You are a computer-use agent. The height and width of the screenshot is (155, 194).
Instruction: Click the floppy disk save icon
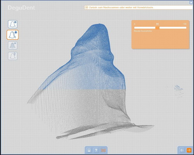[x=89, y=150]
